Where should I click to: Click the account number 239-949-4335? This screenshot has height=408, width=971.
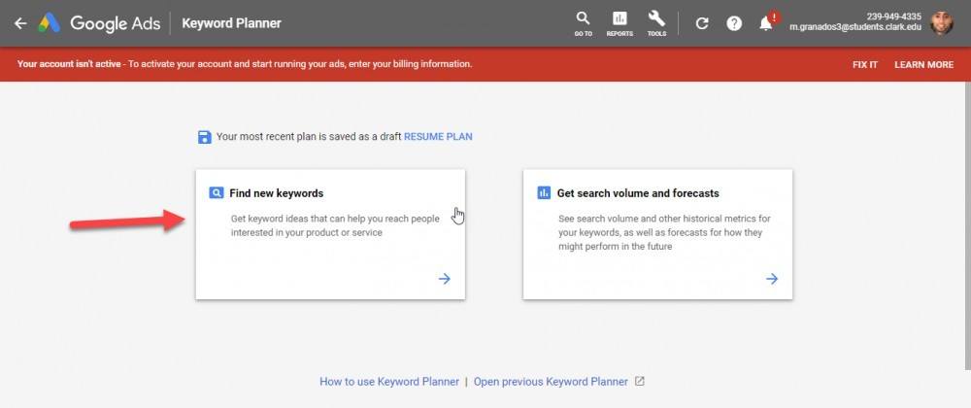[893, 17]
